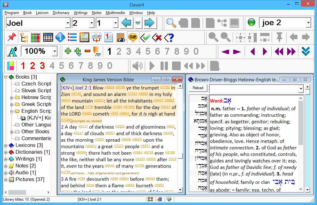Image resolution: width=317 pixels, height=205 pixels.
Task: Go to previous chapter with left arrow
Action: click(x=127, y=23)
